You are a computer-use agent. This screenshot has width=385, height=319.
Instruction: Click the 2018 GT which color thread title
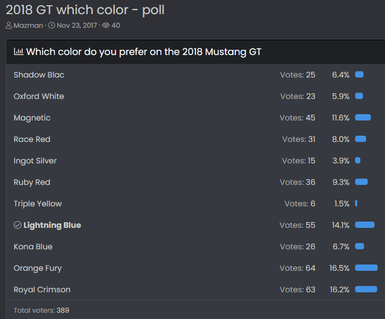tap(85, 10)
